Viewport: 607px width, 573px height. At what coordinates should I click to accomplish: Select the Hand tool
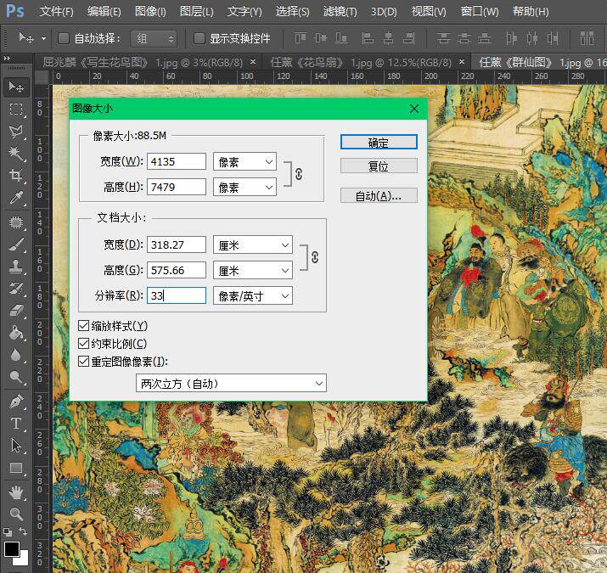click(16, 493)
